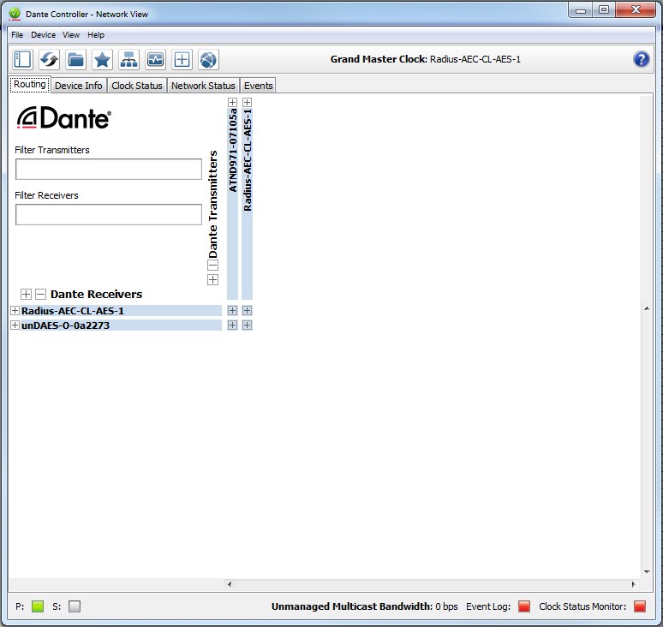This screenshot has width=663, height=627.
Task: Click the Filter Receivers text field
Action: coord(109,215)
